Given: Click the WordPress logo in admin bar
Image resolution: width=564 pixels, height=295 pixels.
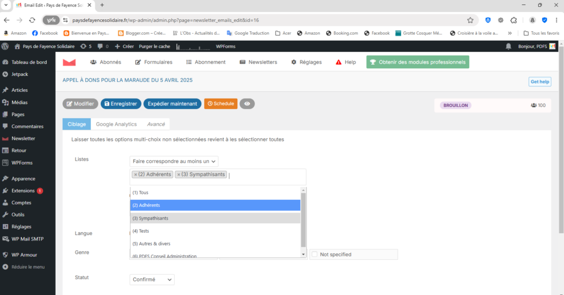Looking at the screenshot, I should pos(6,47).
